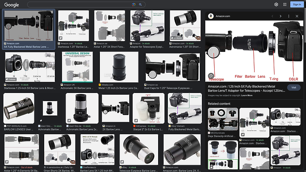Click '3 stores' badge on Starboosa 5X thumbnail
Screen dimensions: 306x172
point(11,79)
